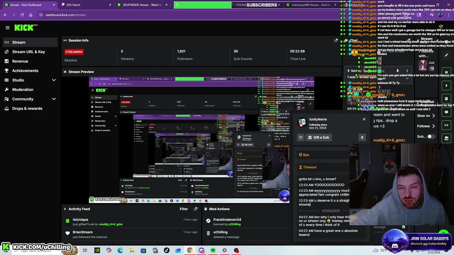This screenshot has height=255, width=454.
Task: Expand the Community submenu chevron
Action: 54,99
